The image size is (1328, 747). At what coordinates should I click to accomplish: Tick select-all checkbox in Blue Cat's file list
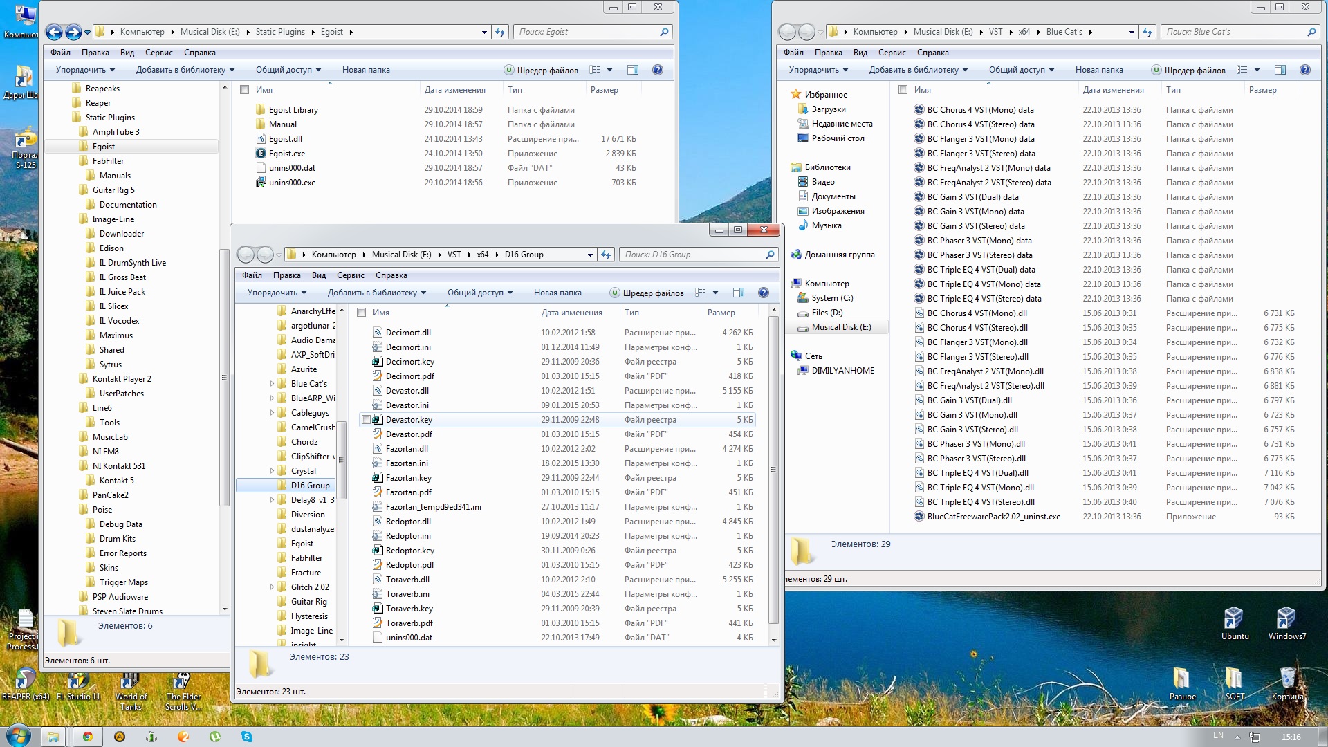(903, 90)
